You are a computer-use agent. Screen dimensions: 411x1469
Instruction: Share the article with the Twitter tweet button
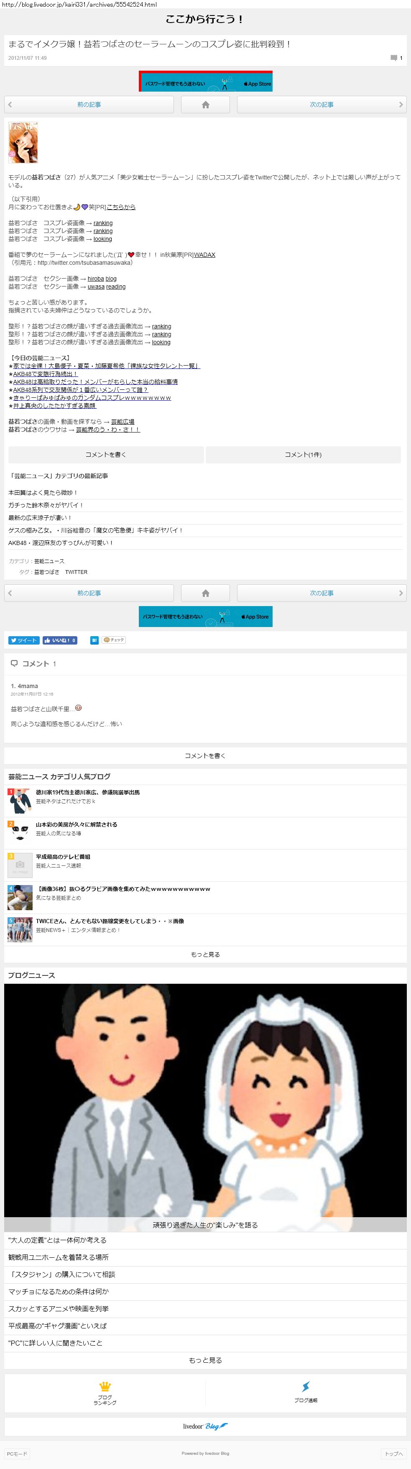coord(24,640)
